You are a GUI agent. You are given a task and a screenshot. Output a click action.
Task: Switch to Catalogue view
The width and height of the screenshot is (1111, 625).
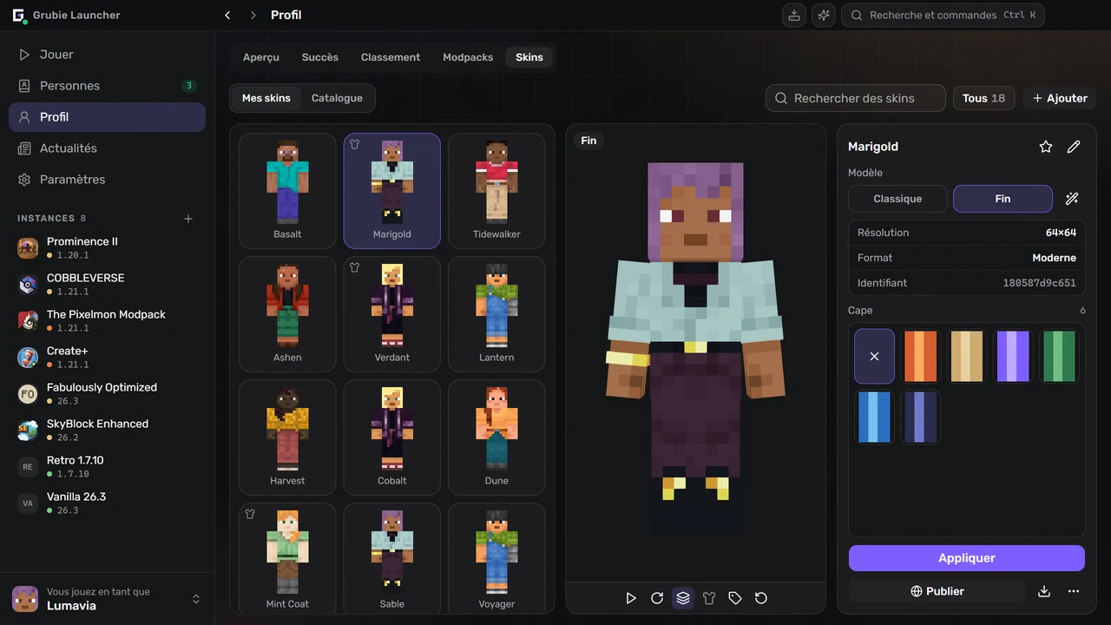click(x=337, y=98)
